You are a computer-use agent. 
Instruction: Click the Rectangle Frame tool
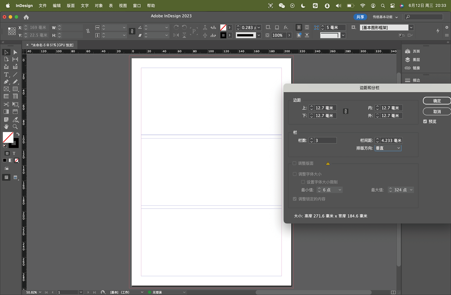pos(6,89)
